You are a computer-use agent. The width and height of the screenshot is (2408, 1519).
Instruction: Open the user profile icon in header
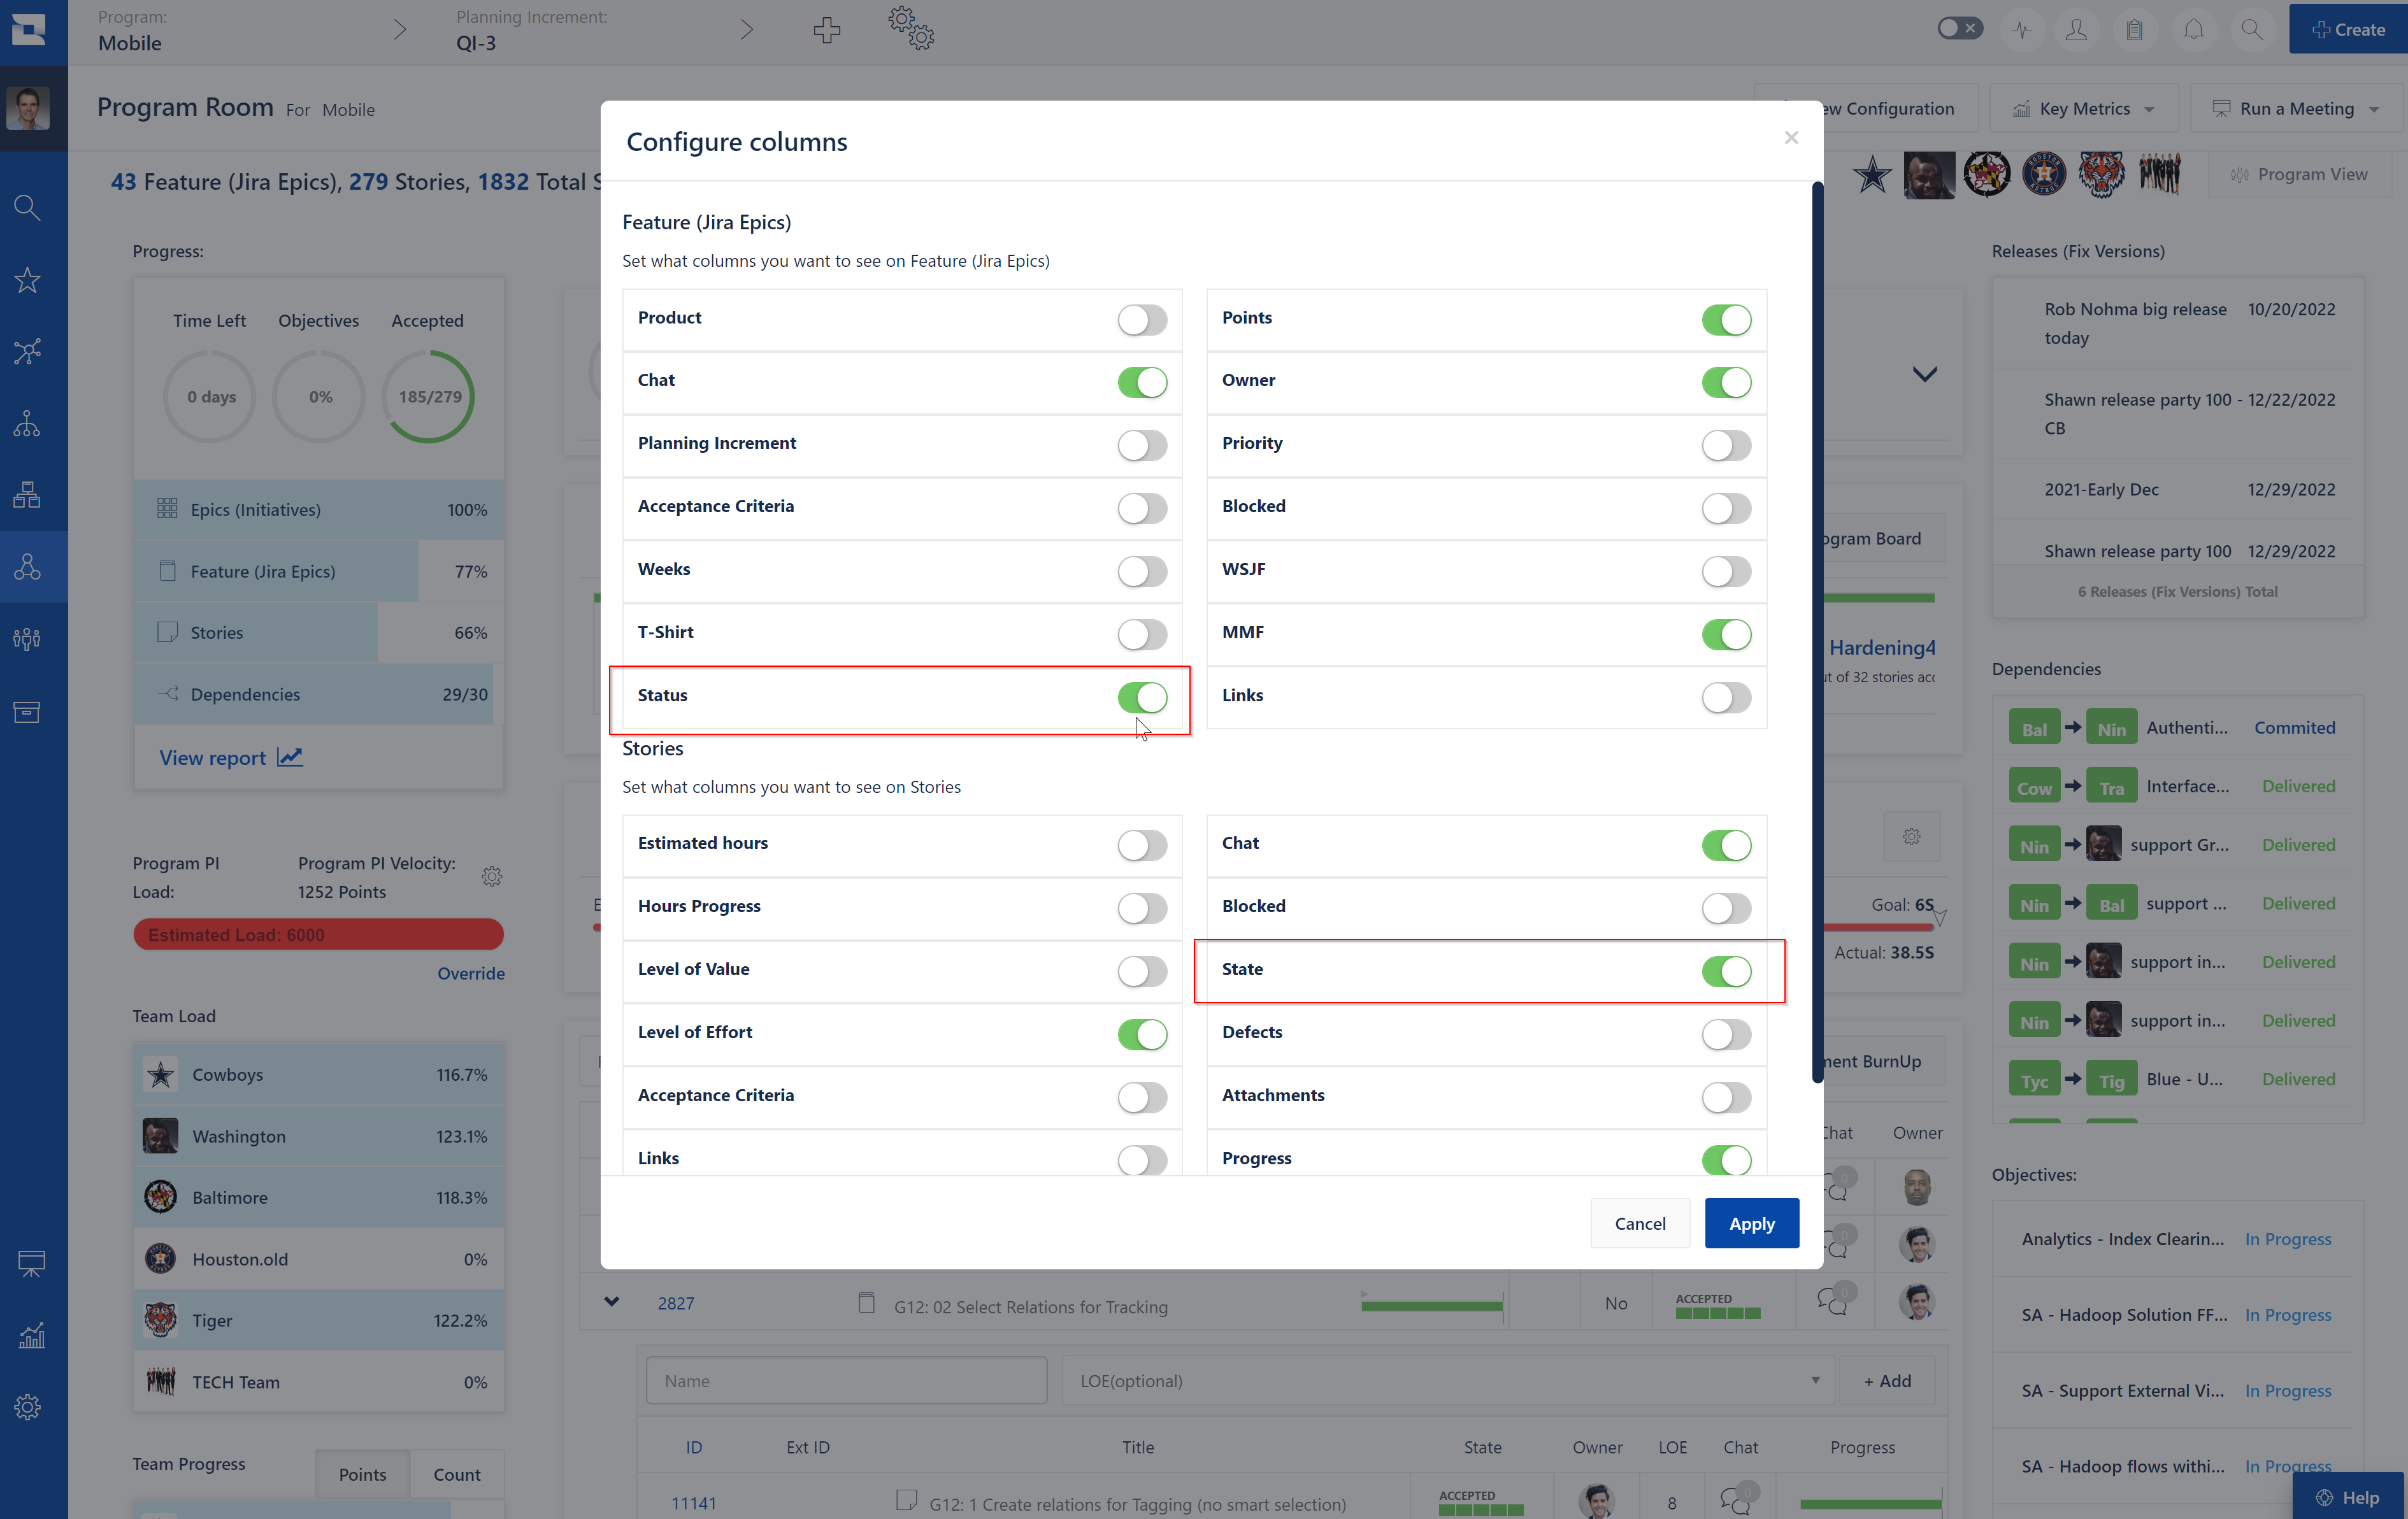click(x=2076, y=30)
